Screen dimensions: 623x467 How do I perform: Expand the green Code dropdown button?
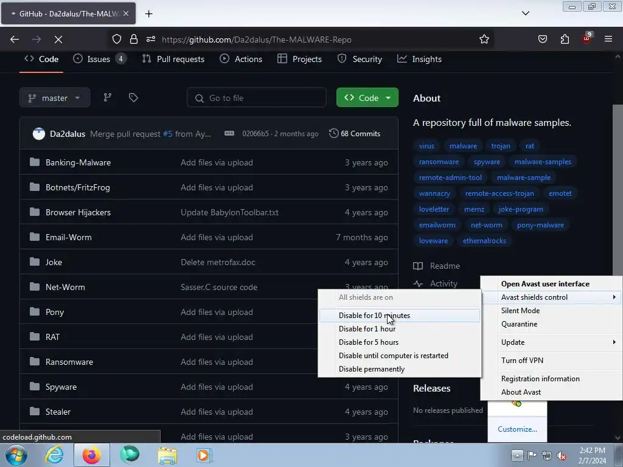[367, 98]
